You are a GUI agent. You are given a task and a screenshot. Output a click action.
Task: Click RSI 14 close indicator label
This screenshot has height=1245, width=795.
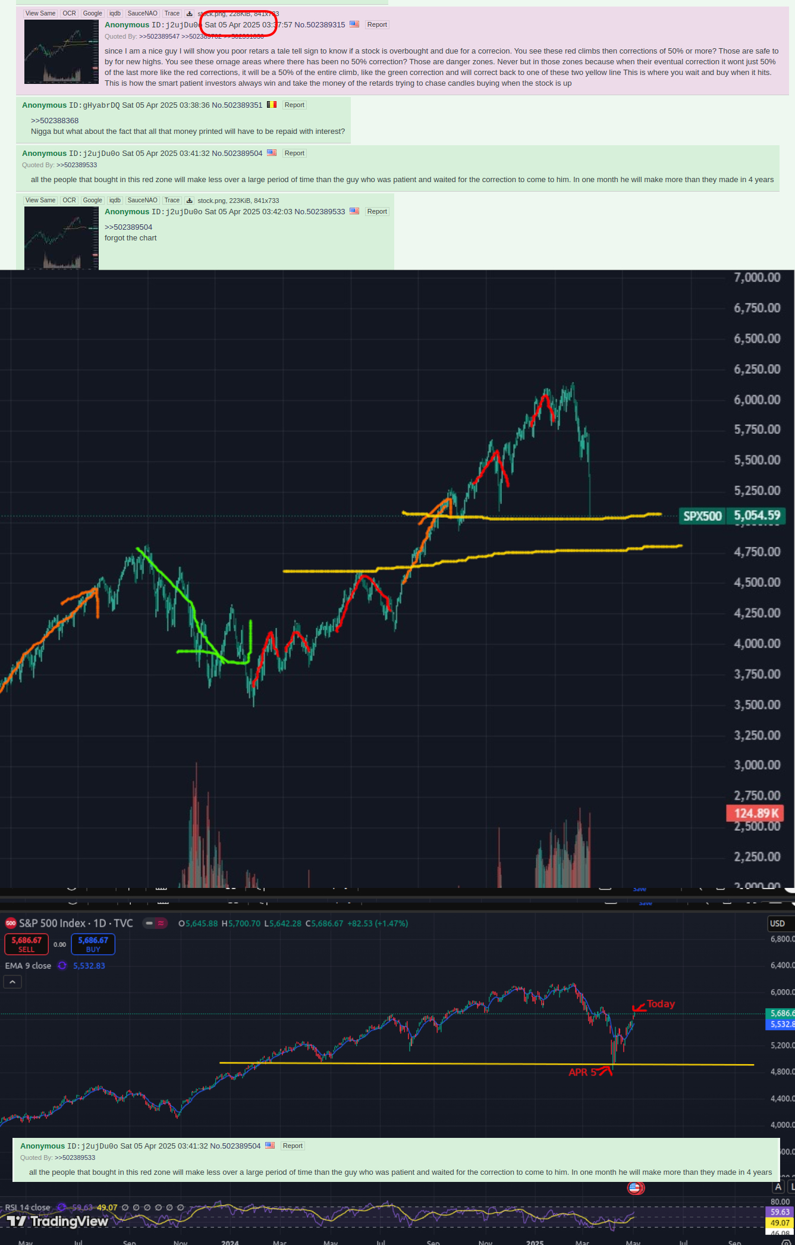pyautogui.click(x=27, y=1208)
